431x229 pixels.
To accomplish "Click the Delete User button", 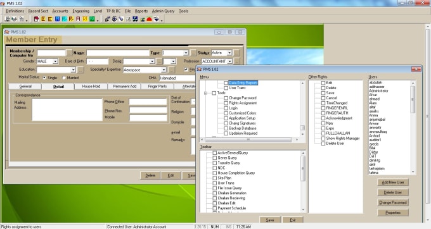I will pos(393,192).
